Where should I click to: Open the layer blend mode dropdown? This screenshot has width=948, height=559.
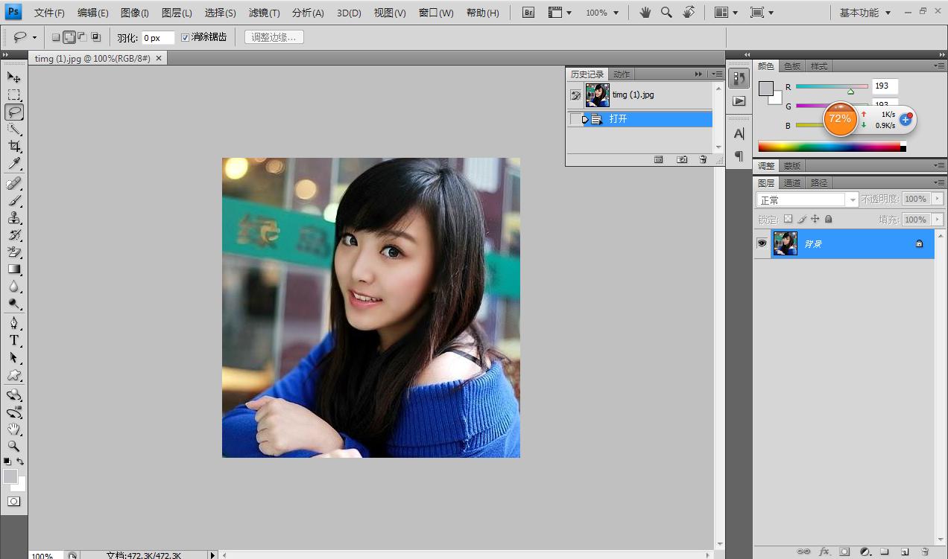point(808,199)
